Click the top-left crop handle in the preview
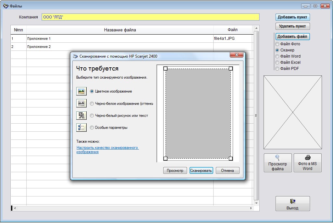Screen dimensions: 333x223 click(x=165, y=68)
